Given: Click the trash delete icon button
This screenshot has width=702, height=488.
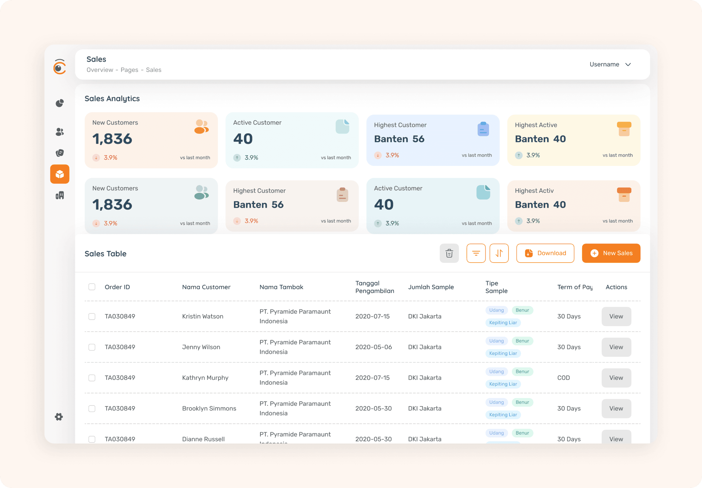Looking at the screenshot, I should tap(449, 253).
